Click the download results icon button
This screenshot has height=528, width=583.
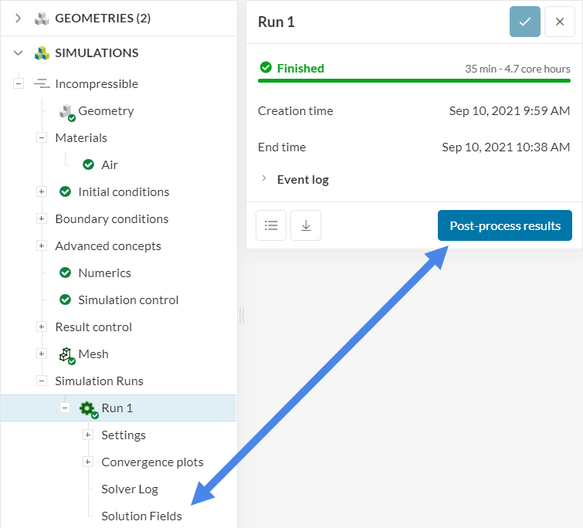coord(306,225)
